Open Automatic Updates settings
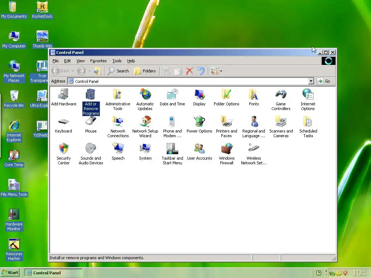The width and height of the screenshot is (371, 278). point(145,100)
